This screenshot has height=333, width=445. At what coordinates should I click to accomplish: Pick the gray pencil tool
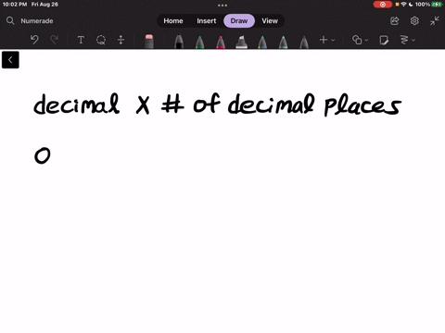pyautogui.click(x=304, y=42)
